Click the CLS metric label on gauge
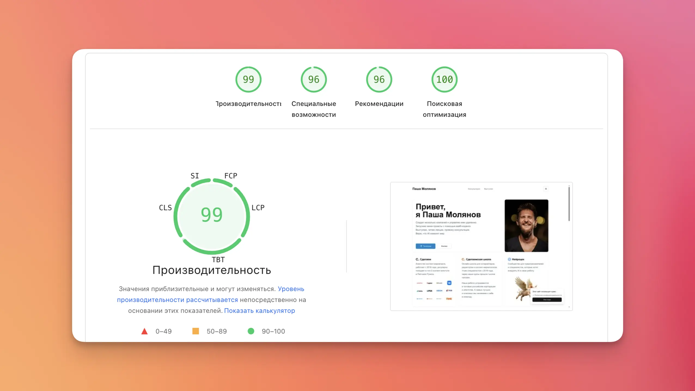695x391 pixels. tap(165, 208)
